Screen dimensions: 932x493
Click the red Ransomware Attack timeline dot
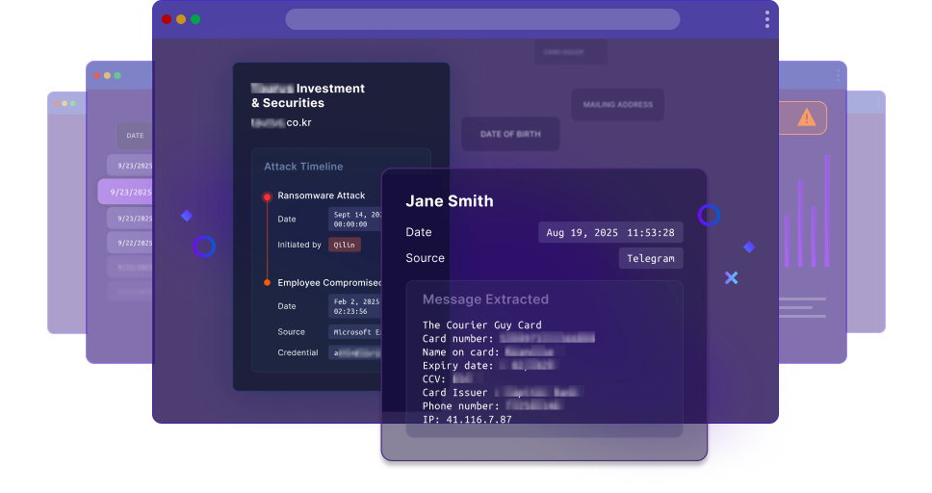click(x=267, y=196)
